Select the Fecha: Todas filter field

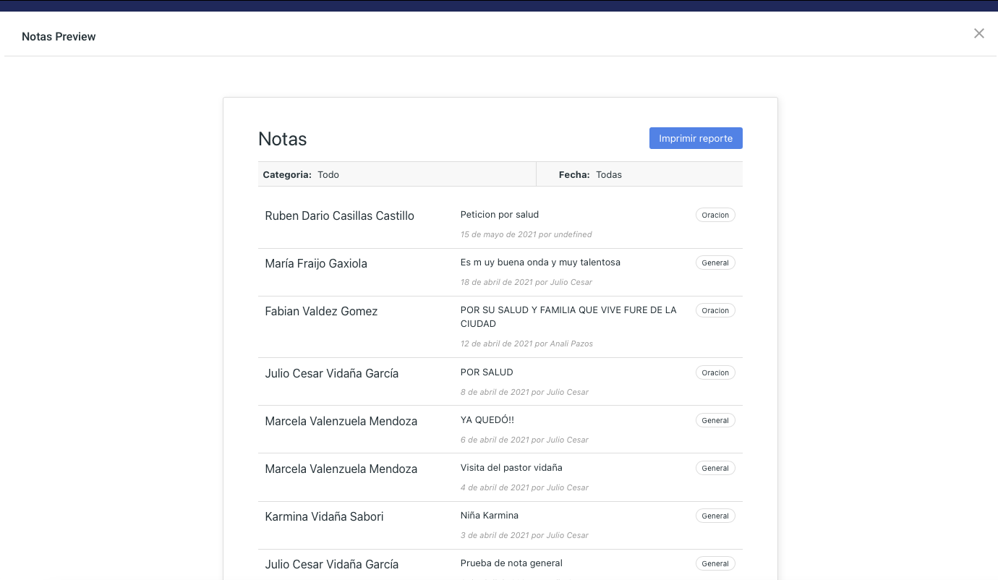tap(639, 174)
